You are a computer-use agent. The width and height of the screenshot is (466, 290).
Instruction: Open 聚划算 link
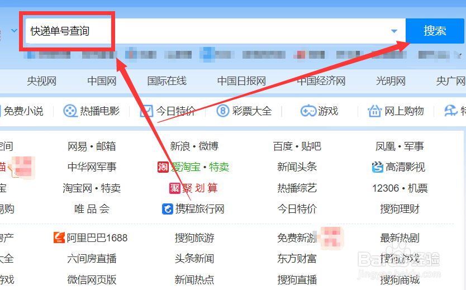pos(199,188)
